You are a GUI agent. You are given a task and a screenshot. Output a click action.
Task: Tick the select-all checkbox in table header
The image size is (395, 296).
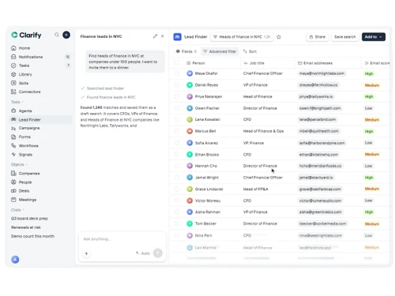click(x=177, y=63)
